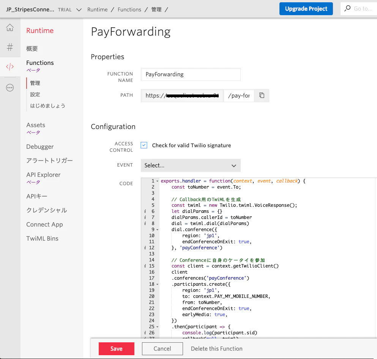Open the Phone Numbers hash icon
The image size is (377, 359).
(10, 47)
